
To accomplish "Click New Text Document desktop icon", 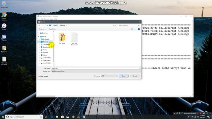I will 4,61.
